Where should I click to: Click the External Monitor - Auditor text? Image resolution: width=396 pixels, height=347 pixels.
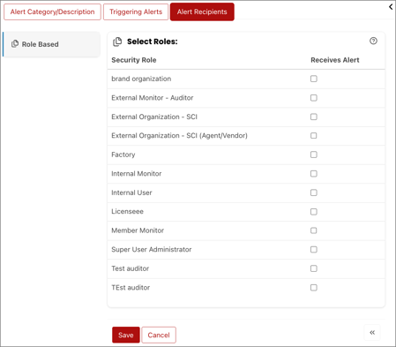point(153,98)
